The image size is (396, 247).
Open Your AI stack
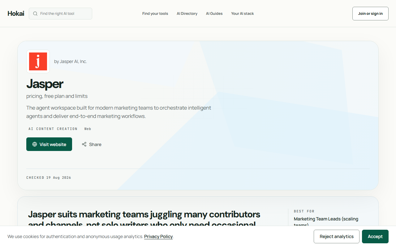242,14
